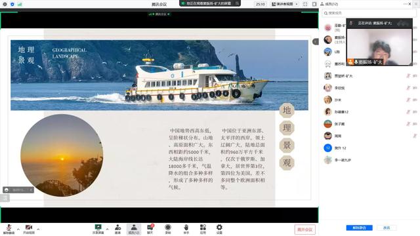Open the Apps icon in bottom toolbar
420x236 pixels.
(203, 229)
